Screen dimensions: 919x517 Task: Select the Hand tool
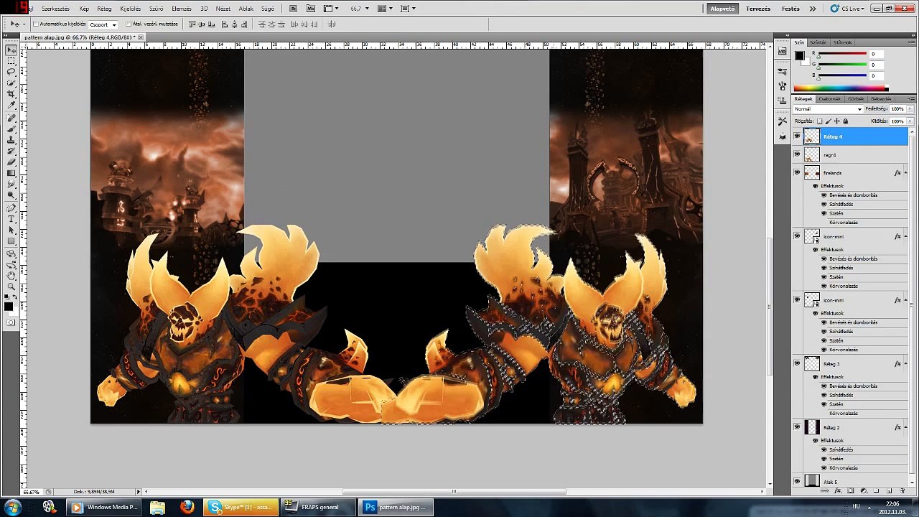pyautogui.click(x=11, y=275)
